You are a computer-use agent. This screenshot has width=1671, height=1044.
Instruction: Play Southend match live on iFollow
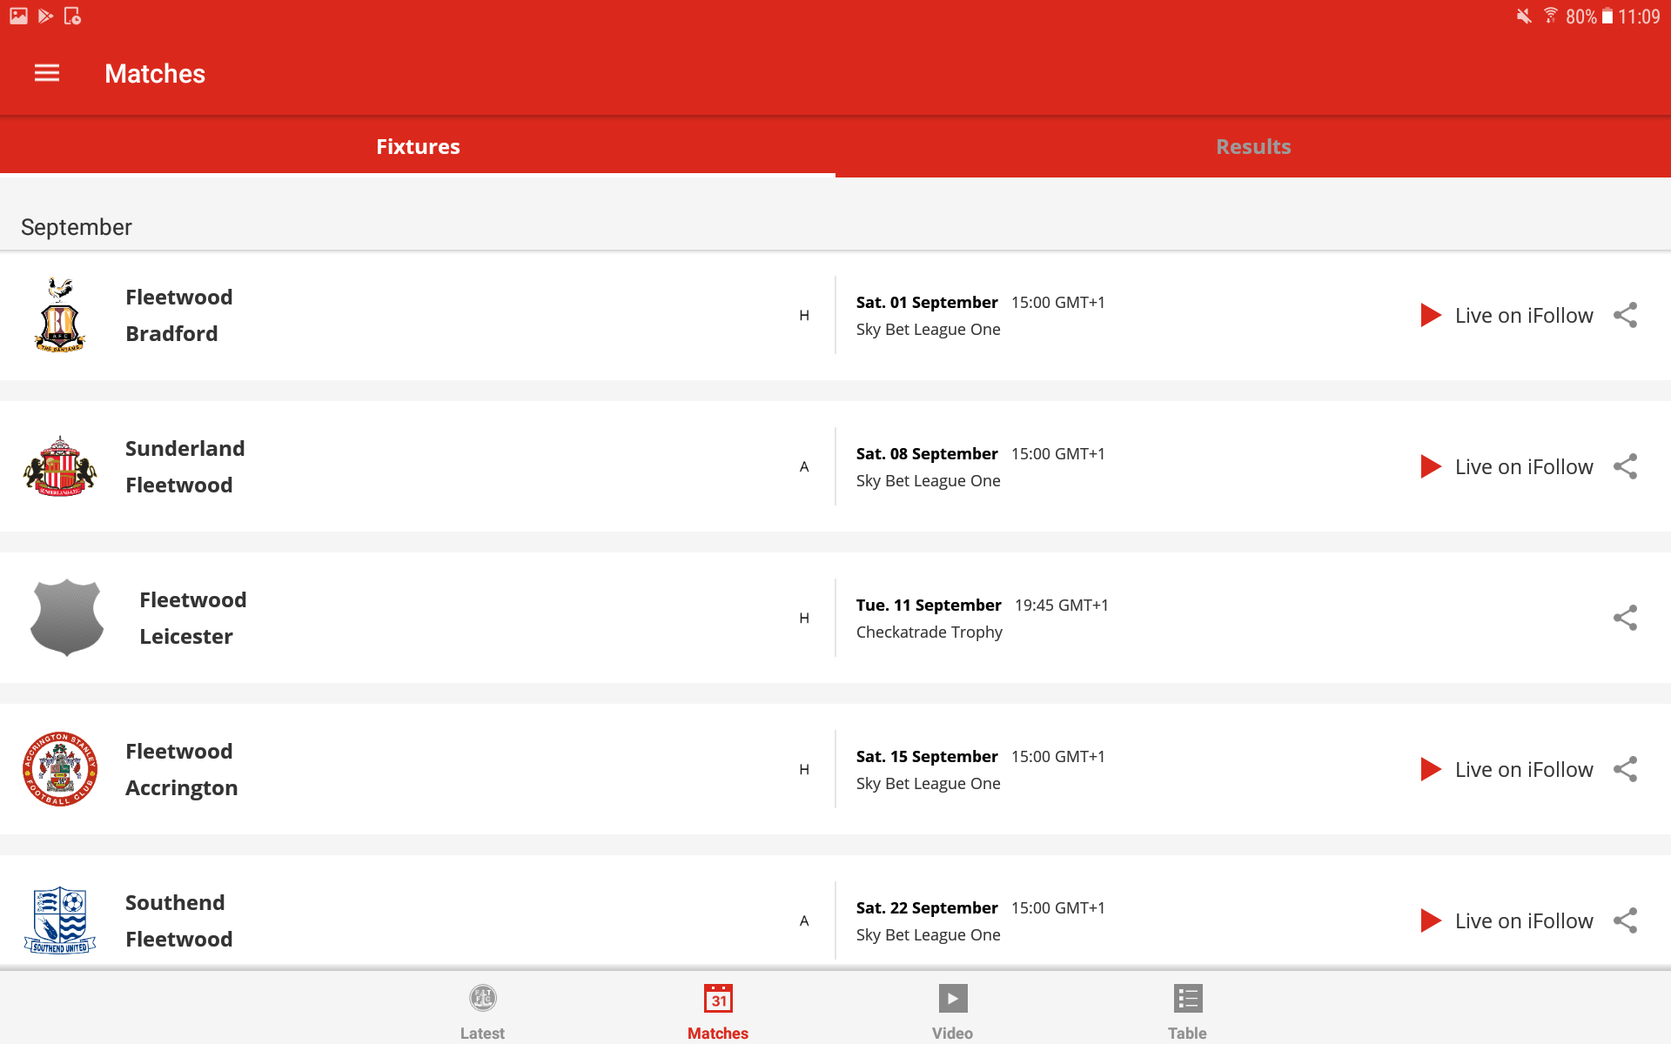tap(1507, 920)
